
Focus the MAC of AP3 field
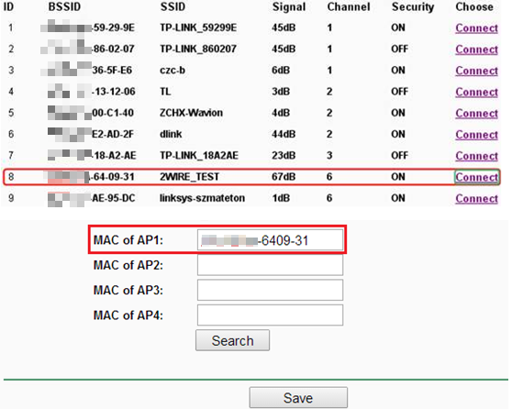270,290
